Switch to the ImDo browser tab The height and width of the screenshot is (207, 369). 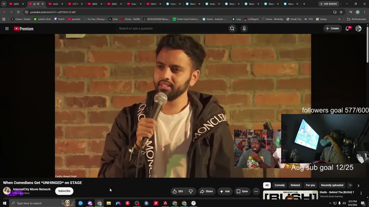[x=56, y=4]
